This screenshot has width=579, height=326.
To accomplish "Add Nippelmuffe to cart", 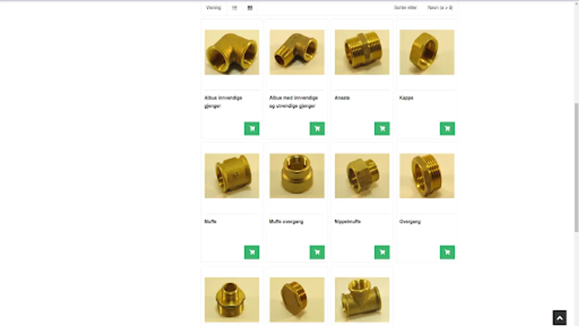I will (x=382, y=252).
